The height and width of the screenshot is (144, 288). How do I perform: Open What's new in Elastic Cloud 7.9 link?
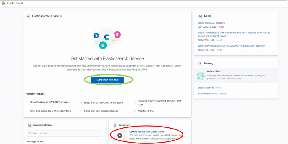(231, 46)
